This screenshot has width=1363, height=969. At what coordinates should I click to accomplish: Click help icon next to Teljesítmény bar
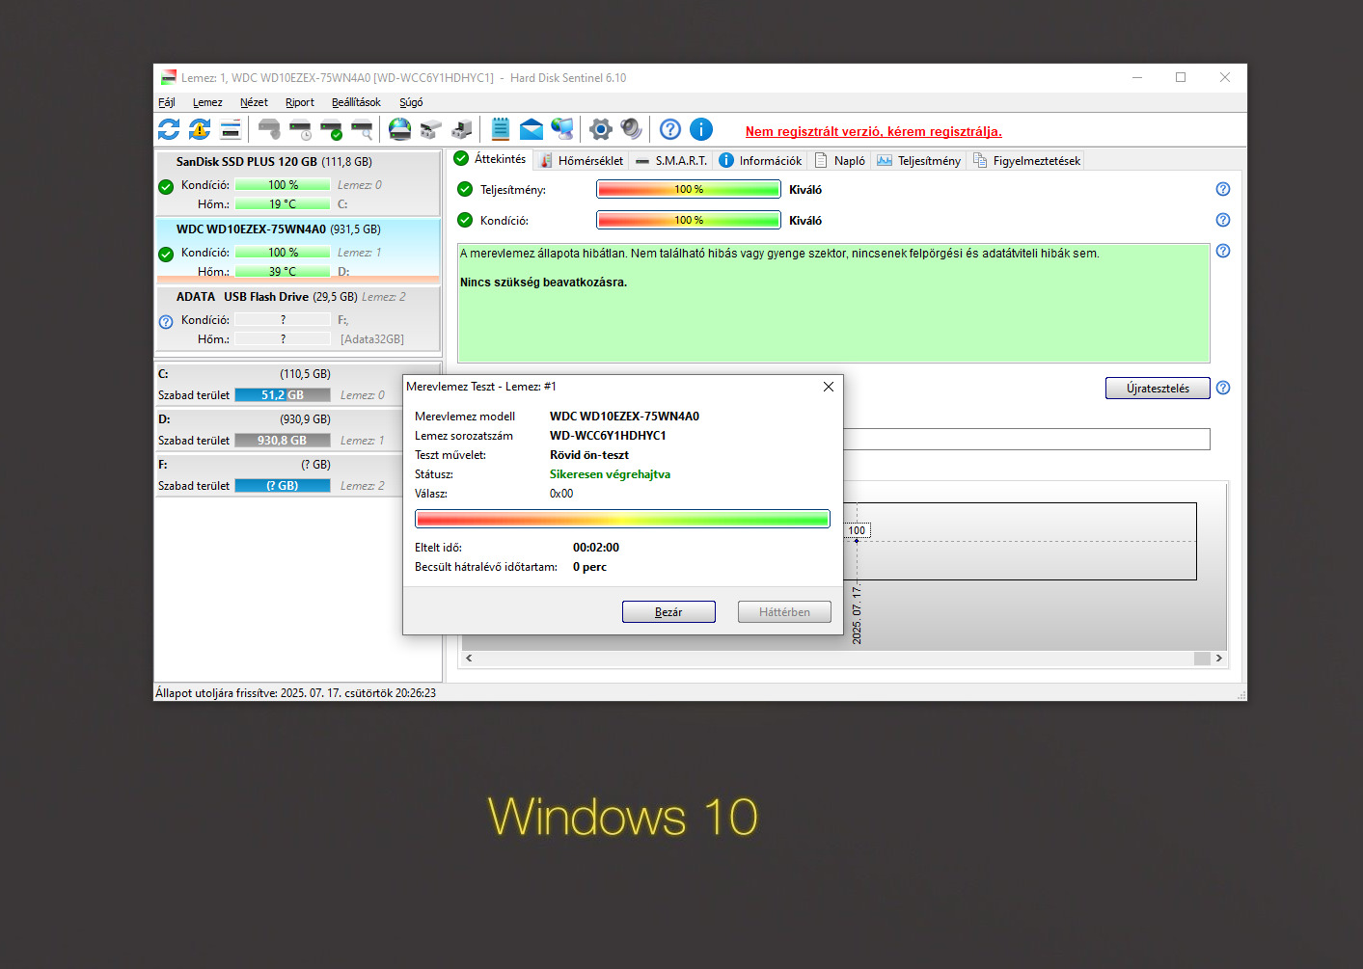(x=1223, y=189)
